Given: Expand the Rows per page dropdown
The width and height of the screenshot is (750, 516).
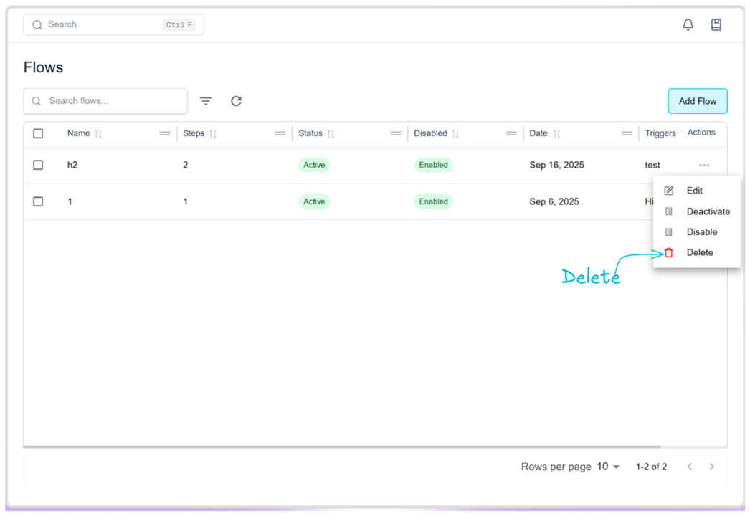Looking at the screenshot, I should pos(608,467).
